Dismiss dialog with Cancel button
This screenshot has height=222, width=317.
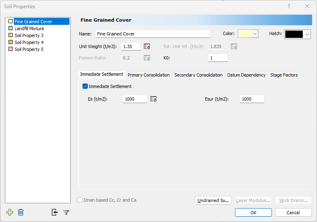[x=293, y=213]
